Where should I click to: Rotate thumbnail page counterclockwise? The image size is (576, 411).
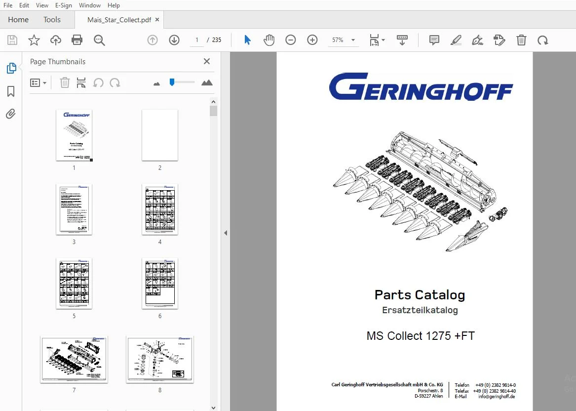point(98,82)
